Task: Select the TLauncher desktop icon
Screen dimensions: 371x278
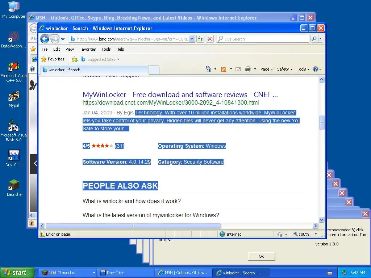Action: coord(14,188)
